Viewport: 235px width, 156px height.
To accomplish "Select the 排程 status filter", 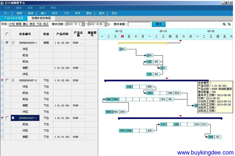I will click(19, 24).
